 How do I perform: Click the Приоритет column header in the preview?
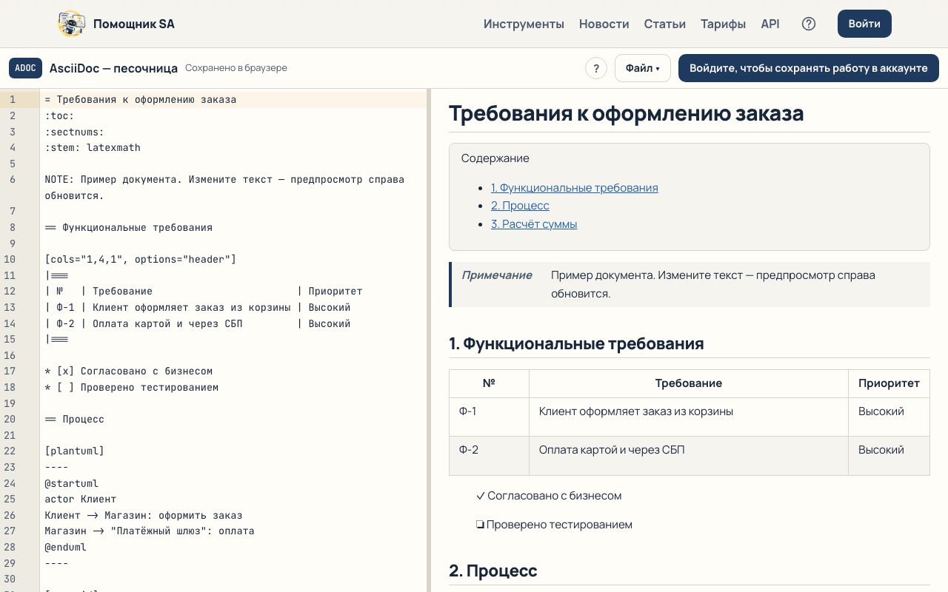[889, 383]
